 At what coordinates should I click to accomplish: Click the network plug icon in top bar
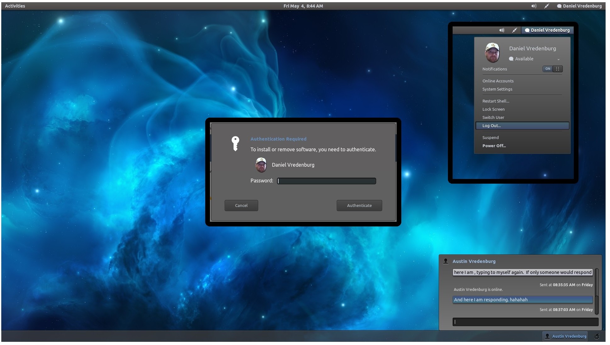(x=547, y=6)
